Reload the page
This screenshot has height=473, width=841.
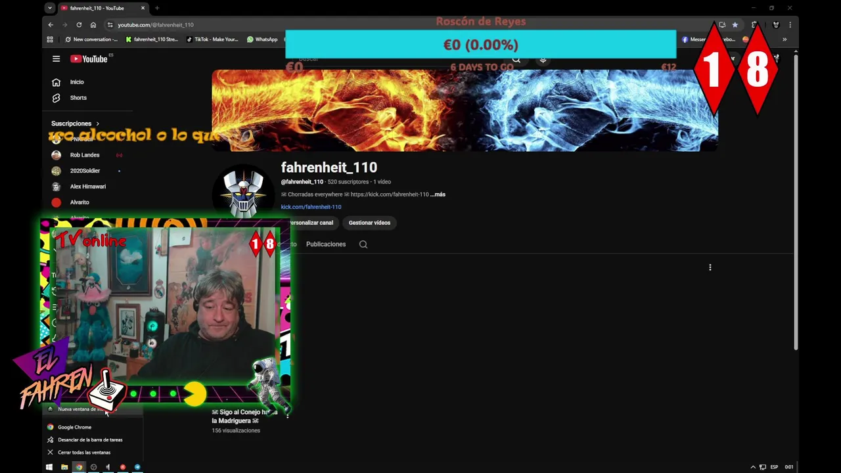tap(79, 25)
